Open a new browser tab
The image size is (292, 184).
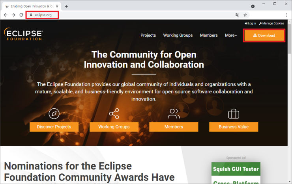(66, 6)
